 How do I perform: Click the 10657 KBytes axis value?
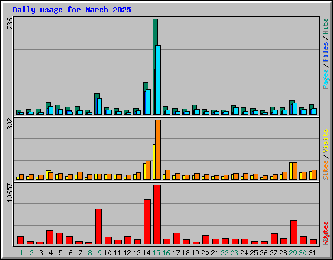(10, 193)
